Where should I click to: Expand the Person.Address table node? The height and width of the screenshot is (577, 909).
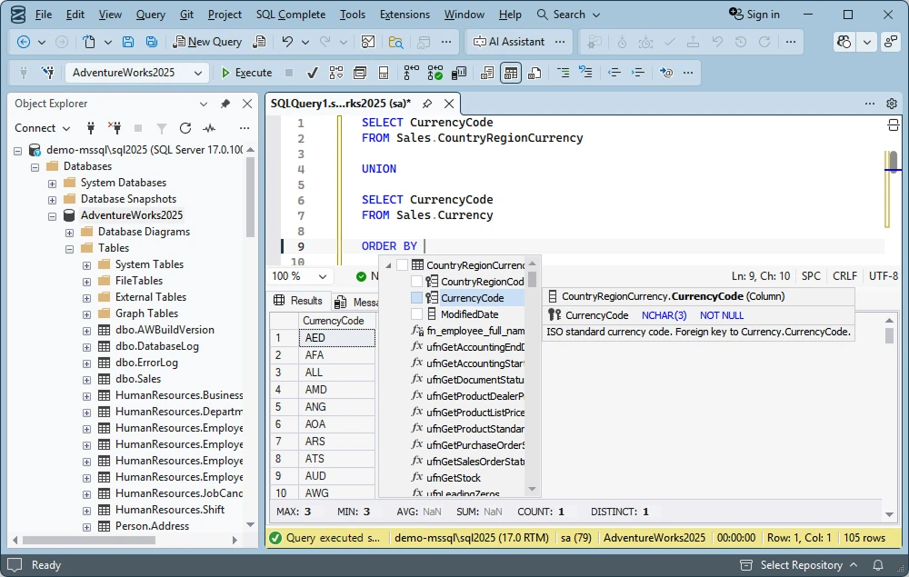point(86,527)
